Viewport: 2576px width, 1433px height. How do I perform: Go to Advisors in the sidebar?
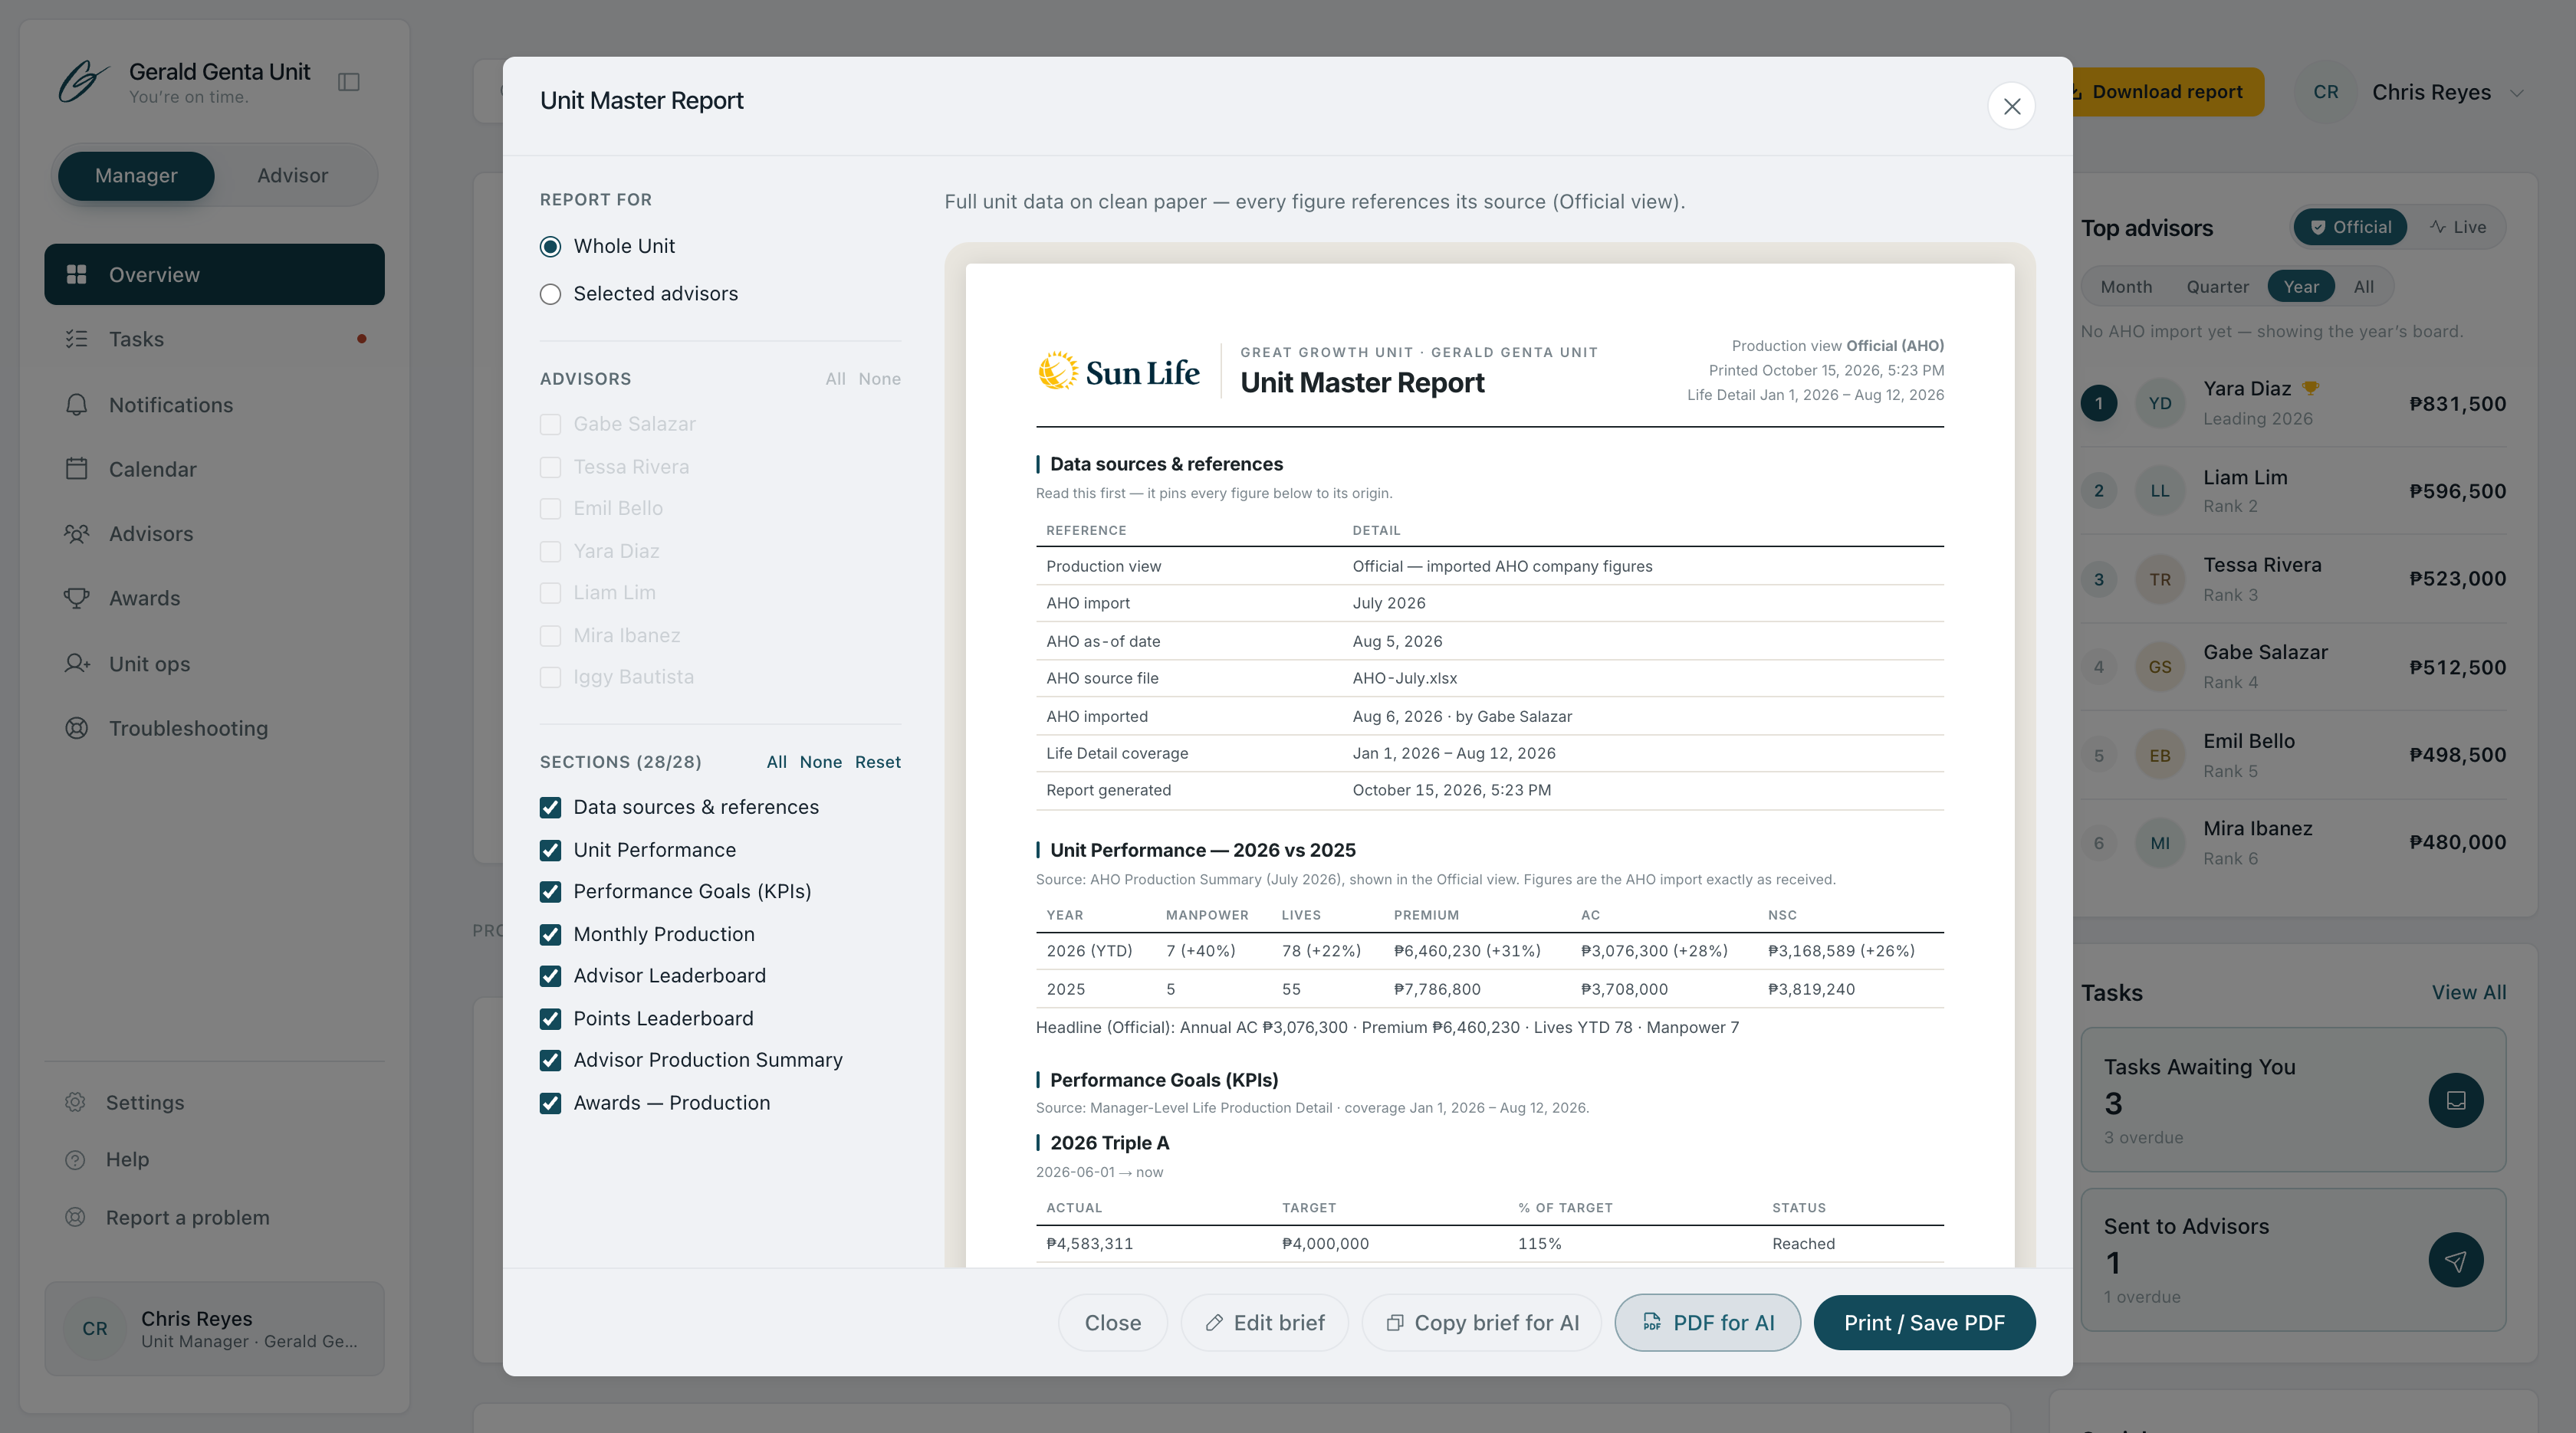pos(214,533)
